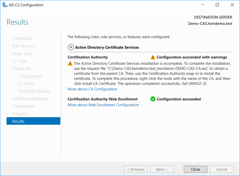This screenshot has width=240, height=176.
Task: Select the Results step in sidebar
Action: pyautogui.click(x=33, y=121)
